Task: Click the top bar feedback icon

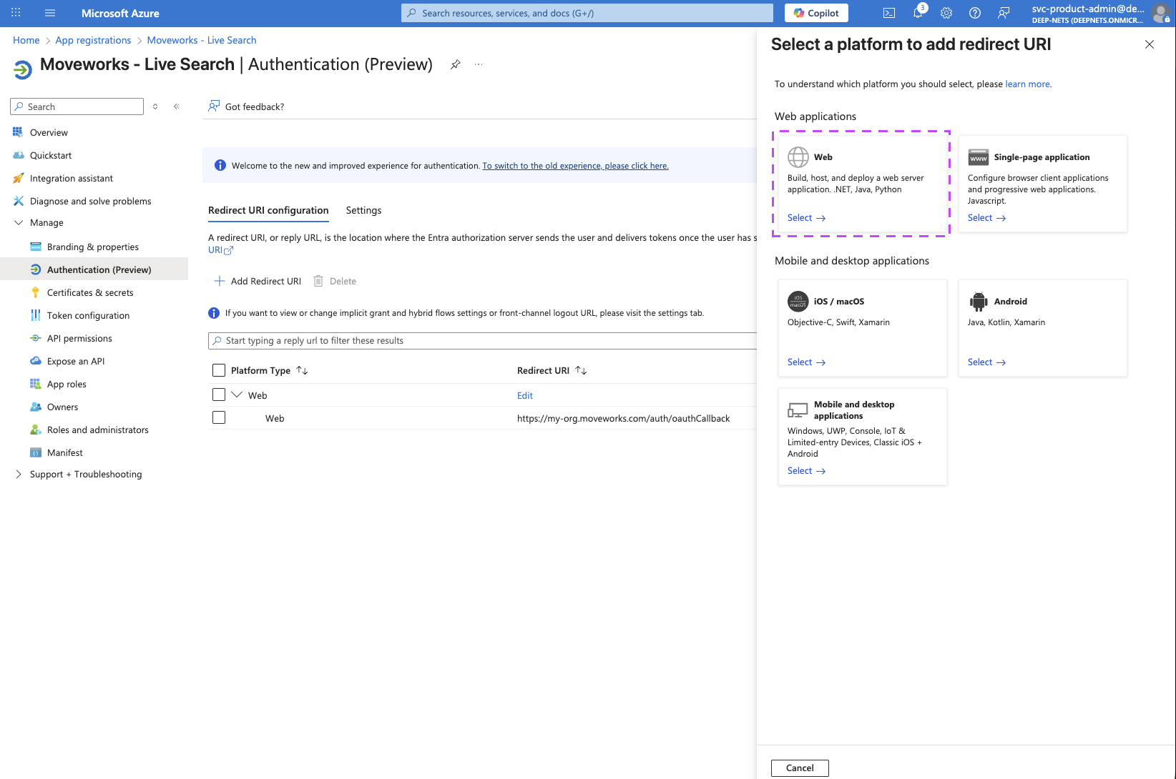Action: point(1004,13)
